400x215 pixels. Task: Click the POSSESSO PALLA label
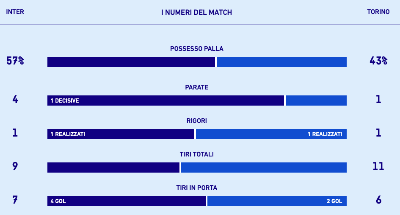(x=197, y=49)
